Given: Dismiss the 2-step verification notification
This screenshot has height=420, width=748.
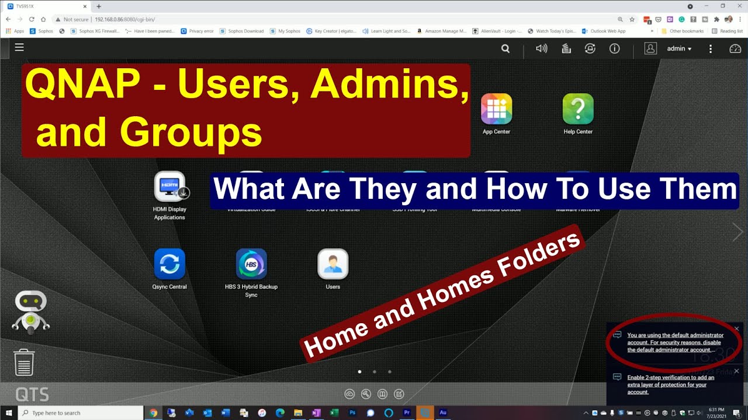Looking at the screenshot, I should (x=736, y=371).
